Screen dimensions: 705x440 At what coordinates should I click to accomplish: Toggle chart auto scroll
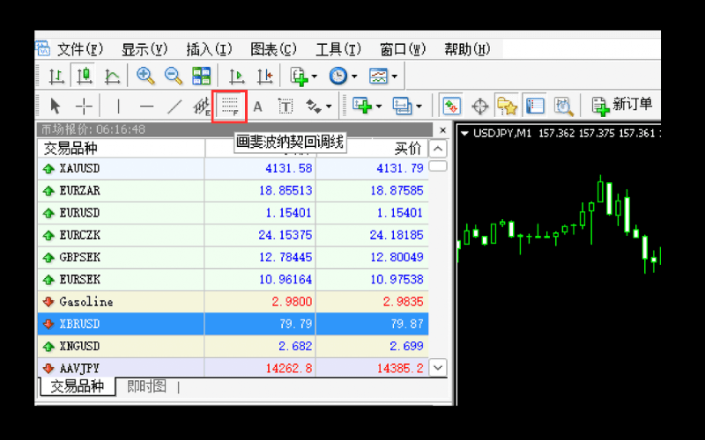click(236, 76)
